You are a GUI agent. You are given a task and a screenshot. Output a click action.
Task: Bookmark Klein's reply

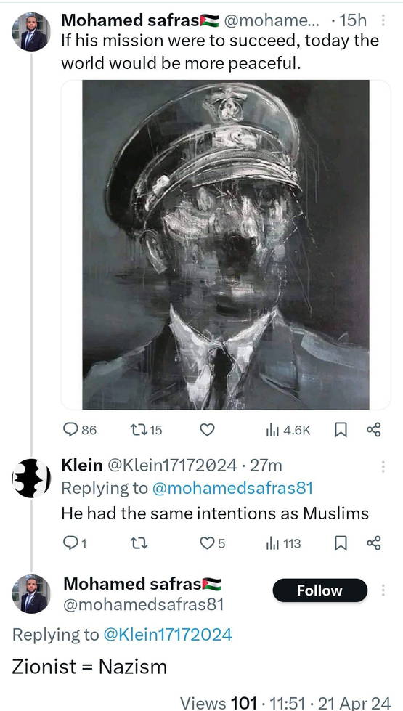click(340, 543)
